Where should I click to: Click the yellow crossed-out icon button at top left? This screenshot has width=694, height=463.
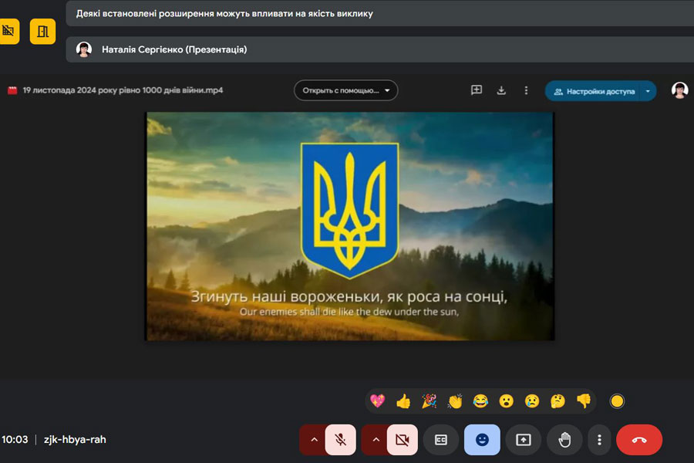[x=8, y=32]
